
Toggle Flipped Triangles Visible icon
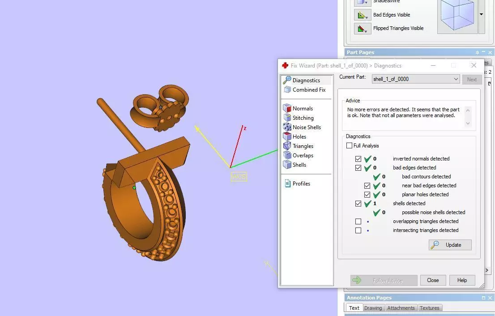coord(362,29)
